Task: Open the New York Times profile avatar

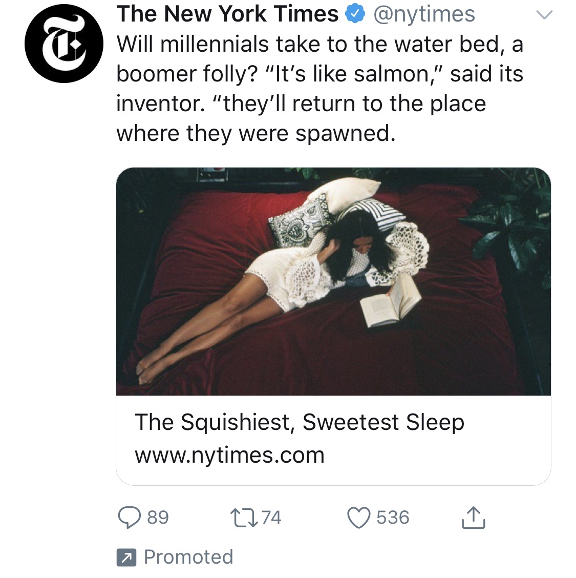Action: (x=64, y=44)
